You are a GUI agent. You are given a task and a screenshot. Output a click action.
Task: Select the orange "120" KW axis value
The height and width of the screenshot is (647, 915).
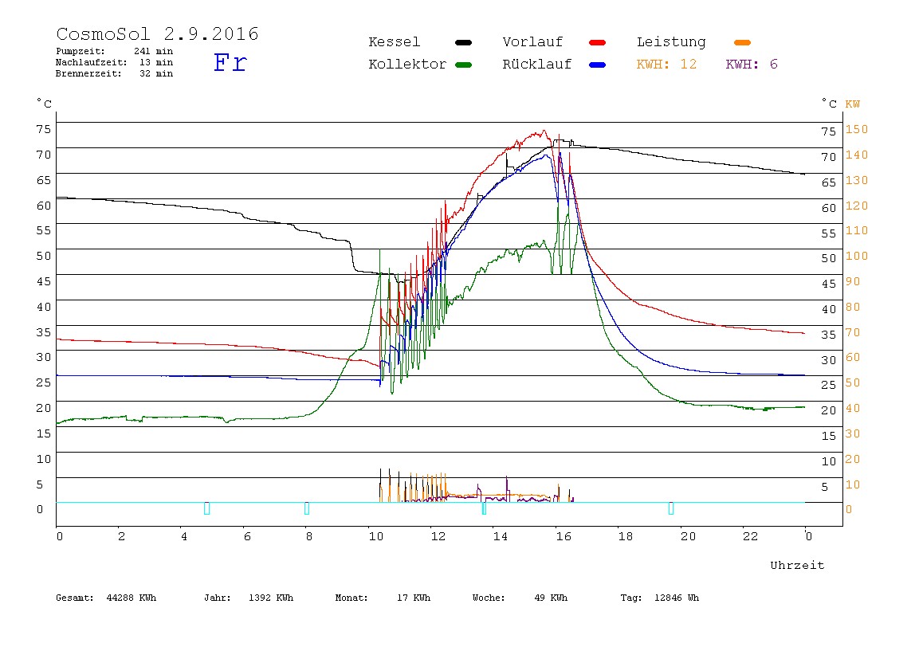click(857, 206)
